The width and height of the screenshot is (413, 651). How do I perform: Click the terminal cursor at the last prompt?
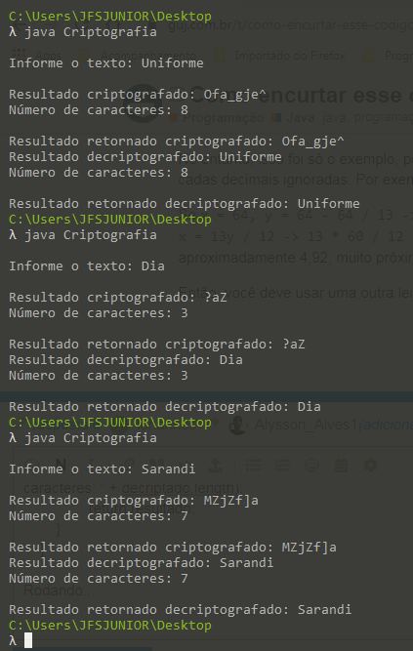tap(28, 640)
